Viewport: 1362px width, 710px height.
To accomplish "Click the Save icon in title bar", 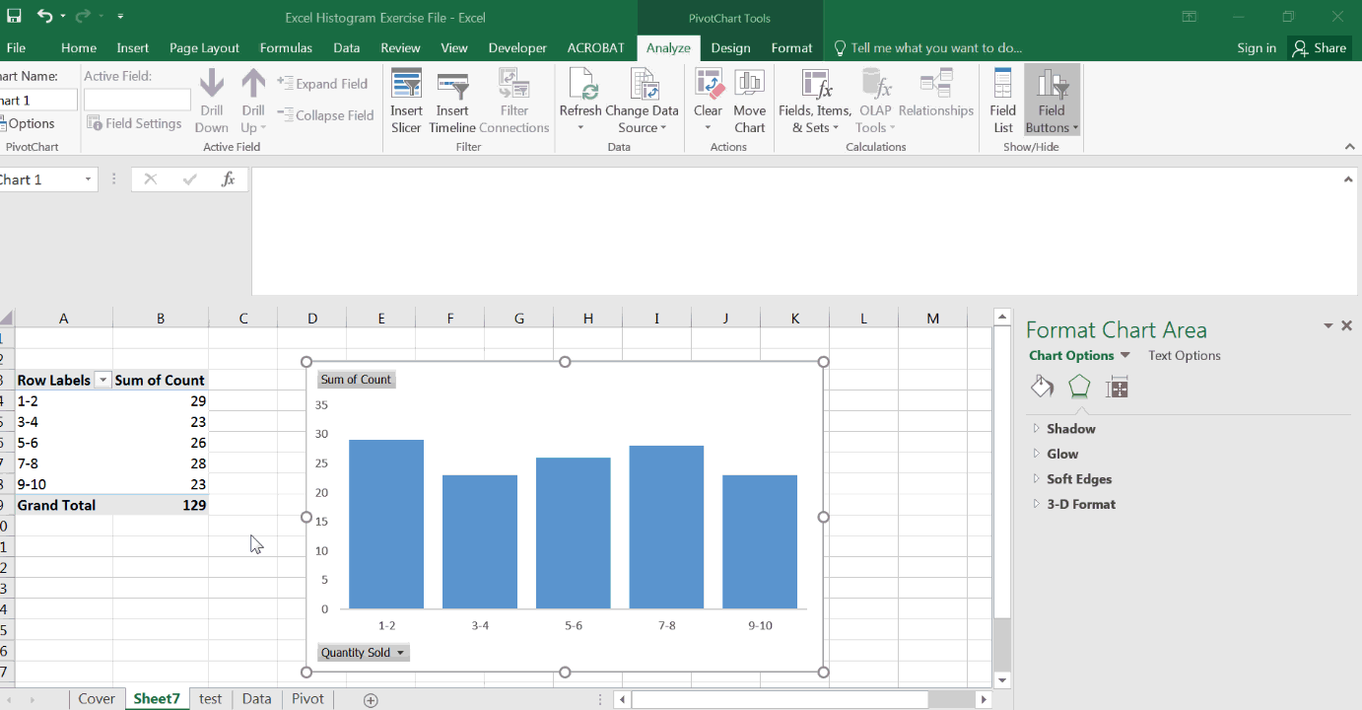I will (x=14, y=17).
